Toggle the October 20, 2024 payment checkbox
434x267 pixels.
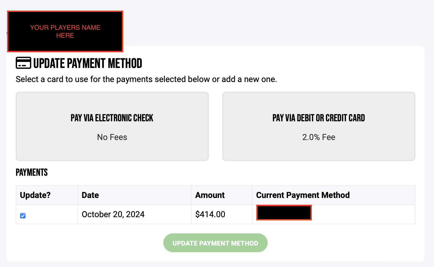coord(23,216)
